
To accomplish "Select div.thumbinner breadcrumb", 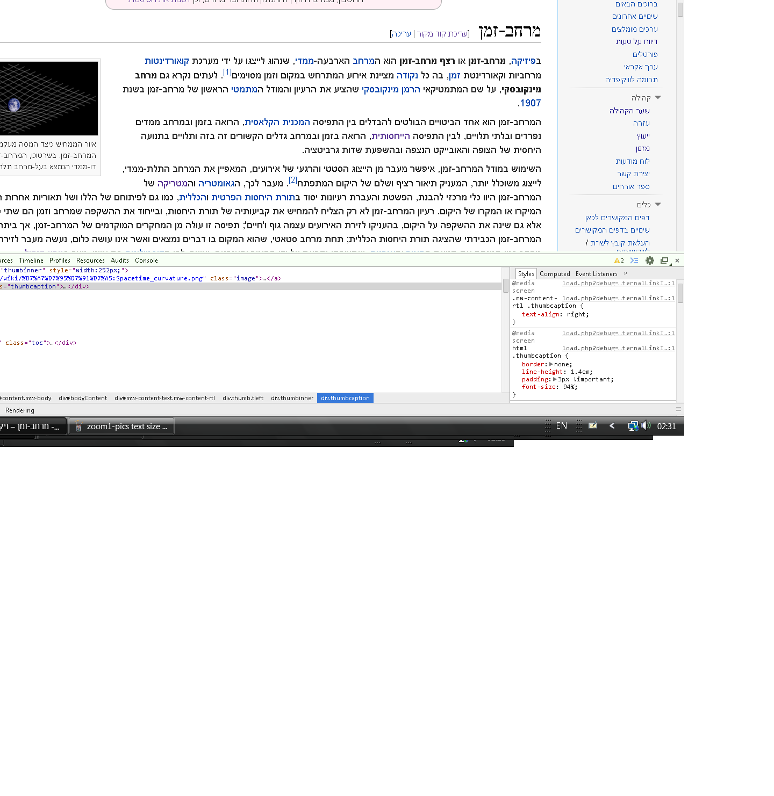I will 292,398.
